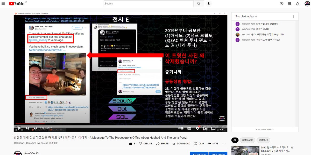Open the notifications bell
Image resolution: width=311 pixels, height=155 pixels.
point(298,4)
